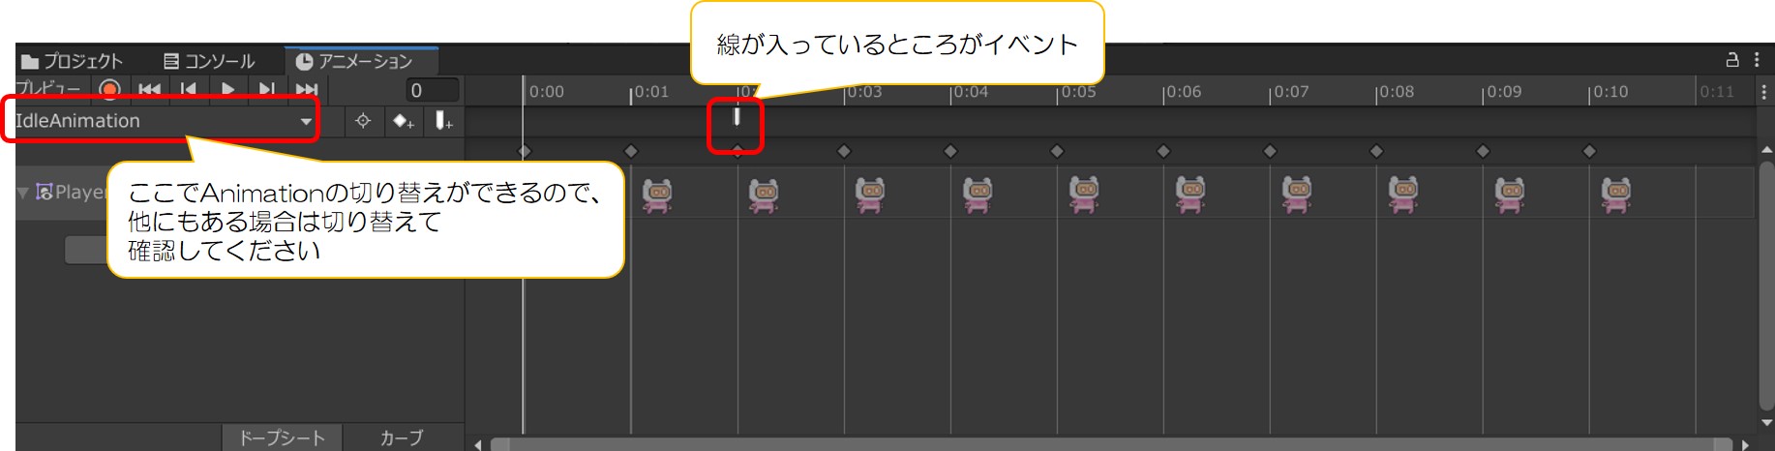This screenshot has width=1775, height=451.
Task: Jump to first keyframe of the clip
Action: 150,90
